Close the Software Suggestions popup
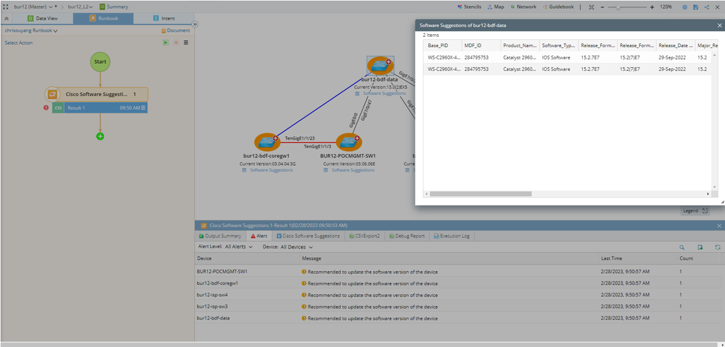The image size is (725, 347). [718, 26]
